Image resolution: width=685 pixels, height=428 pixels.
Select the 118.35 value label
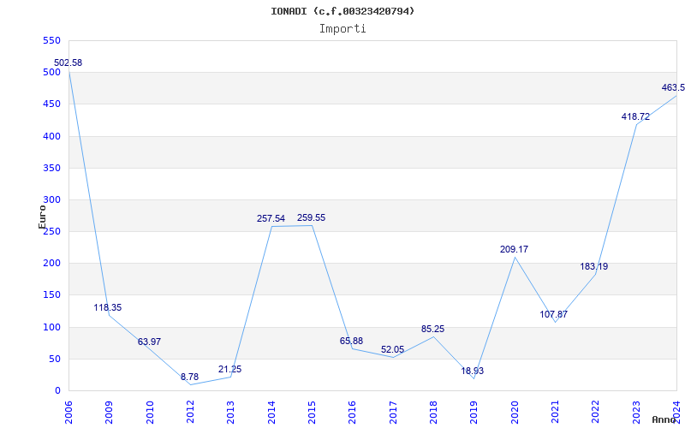click(x=108, y=307)
